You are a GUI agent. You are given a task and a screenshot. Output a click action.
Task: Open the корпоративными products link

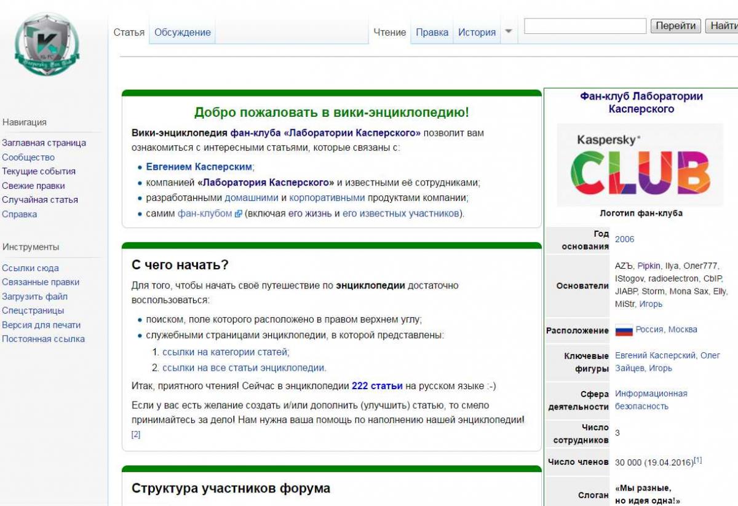327,198
